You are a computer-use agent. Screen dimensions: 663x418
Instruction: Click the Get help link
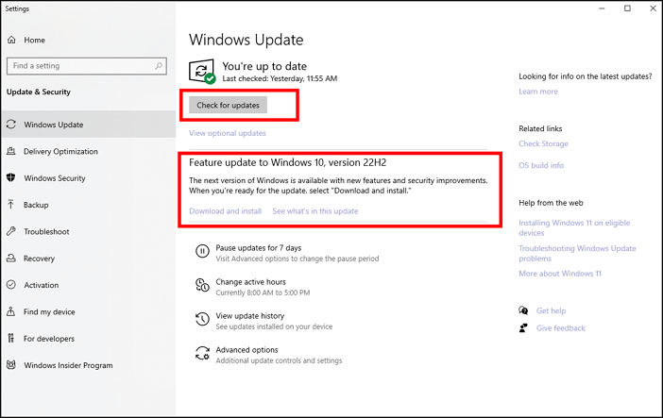pos(551,310)
